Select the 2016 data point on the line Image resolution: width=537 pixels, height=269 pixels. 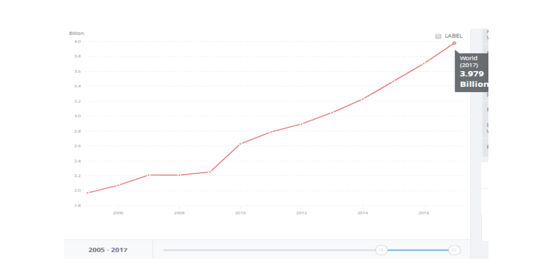click(x=423, y=63)
